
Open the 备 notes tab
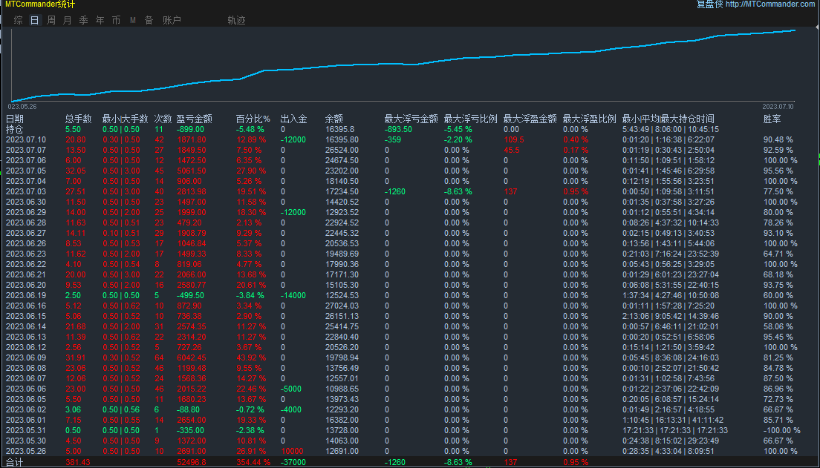pos(149,20)
